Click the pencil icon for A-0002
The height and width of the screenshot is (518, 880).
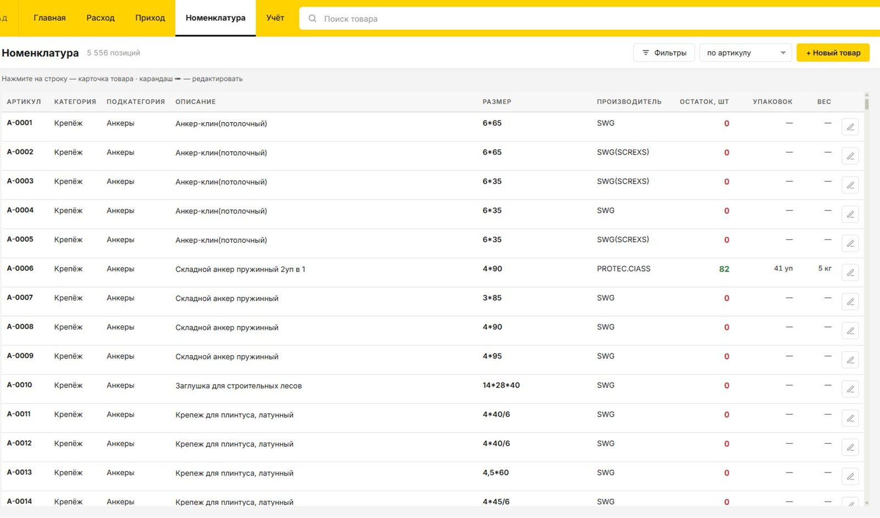pyautogui.click(x=850, y=156)
